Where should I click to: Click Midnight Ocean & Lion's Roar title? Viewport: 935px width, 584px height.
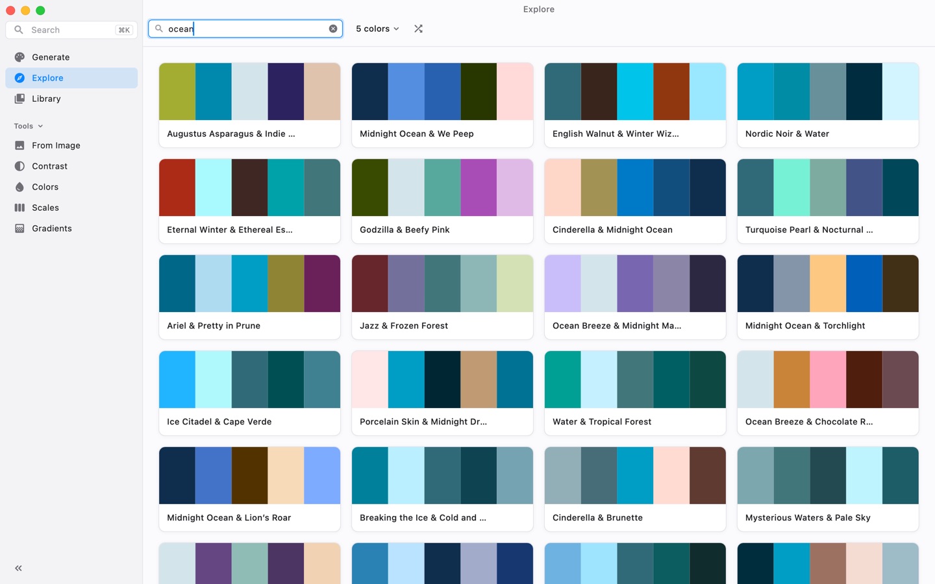coord(229,518)
